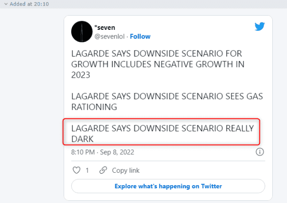Click the 'SEES GAS RATIONING' tweet paragraph
Image resolution: width=287 pixels, height=203 pixels.
[167, 101]
